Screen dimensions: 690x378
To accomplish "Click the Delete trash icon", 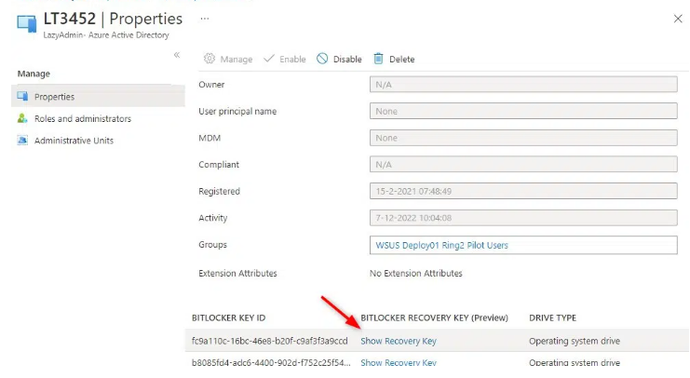I will tap(379, 59).
